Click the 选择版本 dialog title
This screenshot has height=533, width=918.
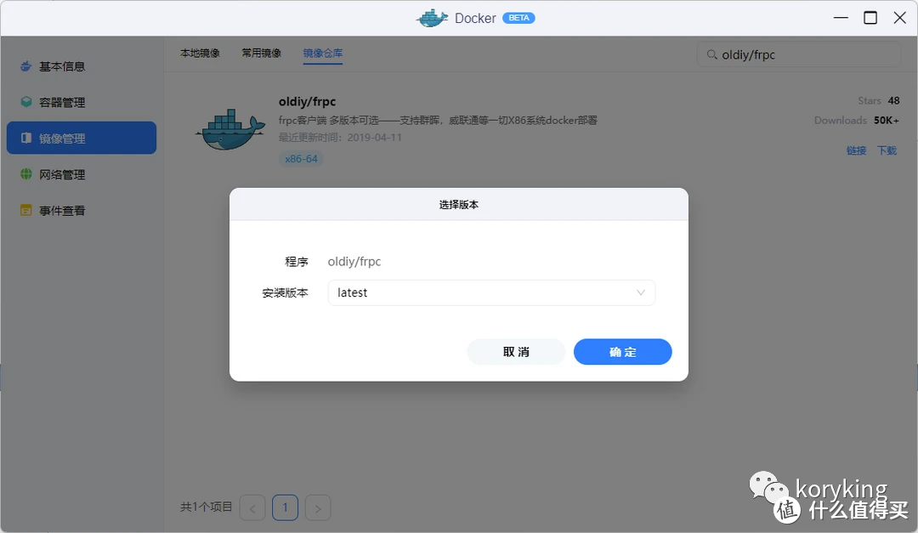[459, 204]
